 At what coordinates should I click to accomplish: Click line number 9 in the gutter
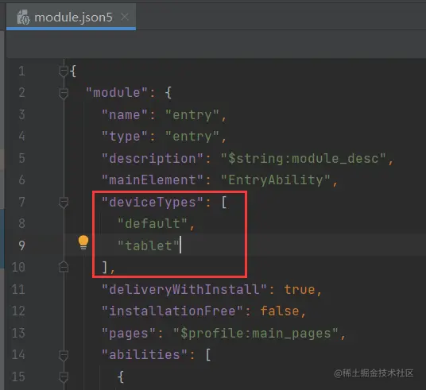[x=21, y=245]
